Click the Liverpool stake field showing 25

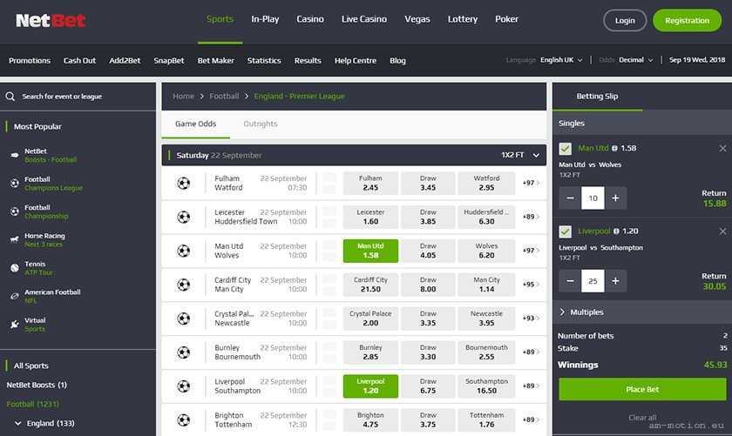coord(593,281)
